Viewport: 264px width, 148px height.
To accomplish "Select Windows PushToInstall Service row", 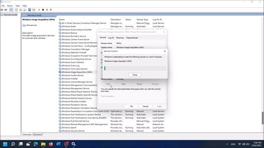I will click(111, 121).
